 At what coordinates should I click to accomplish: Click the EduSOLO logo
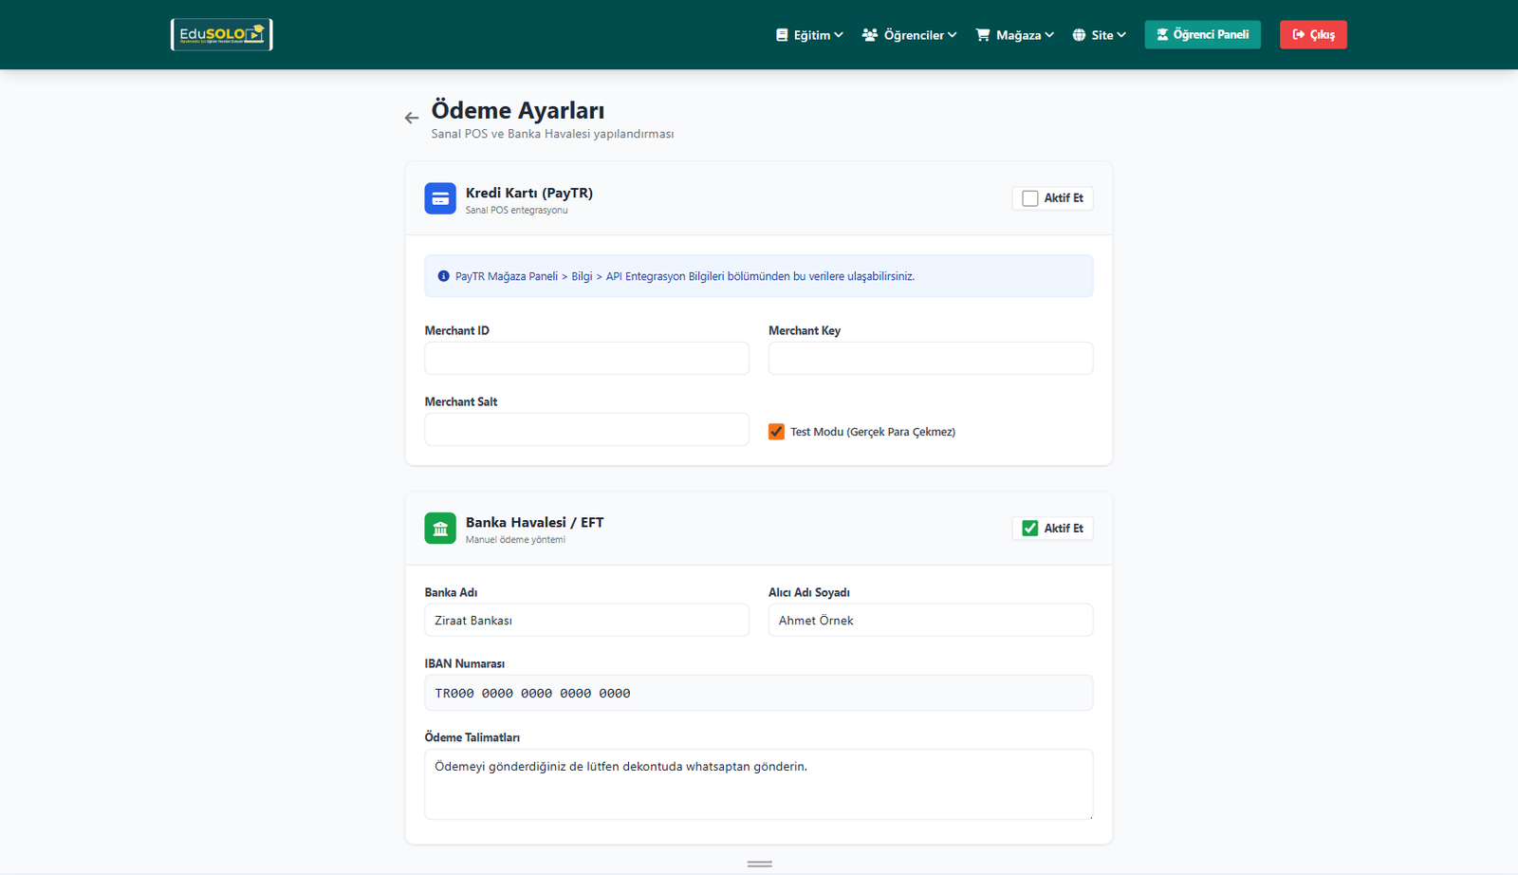pos(221,35)
